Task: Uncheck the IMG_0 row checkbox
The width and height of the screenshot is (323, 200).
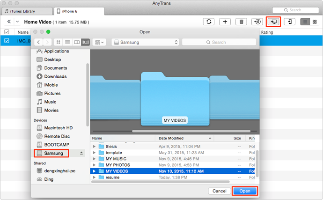Action: point(7,41)
